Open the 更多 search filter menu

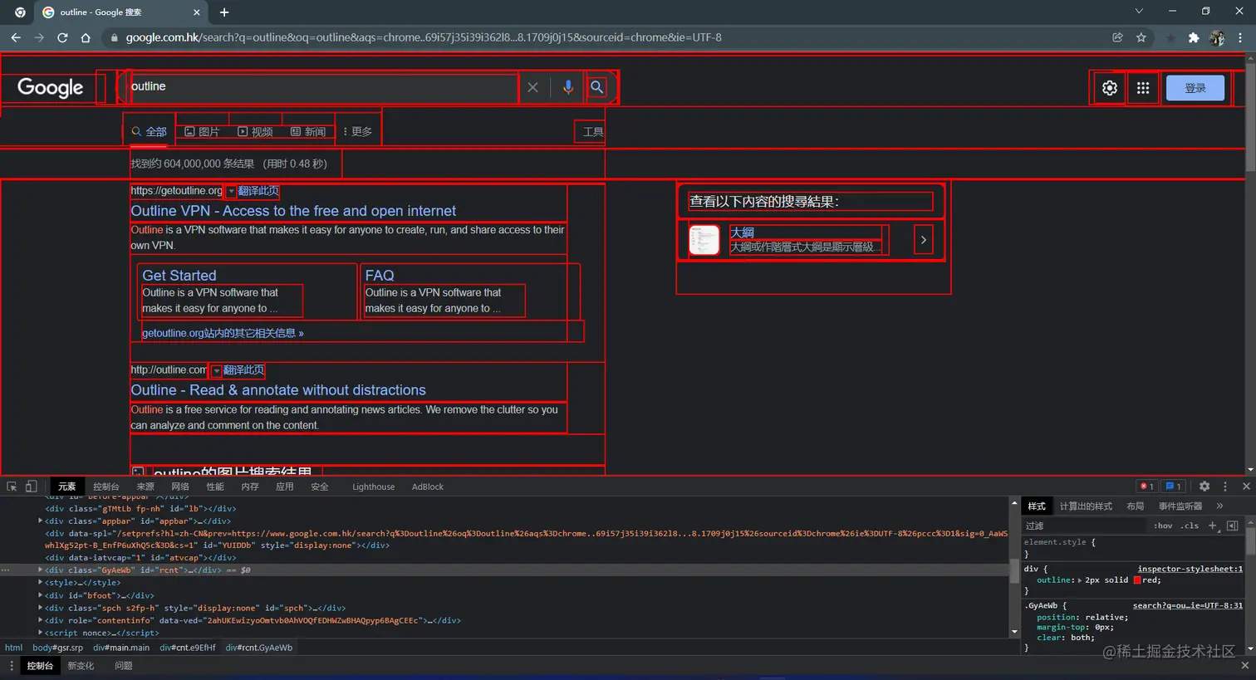click(x=358, y=131)
